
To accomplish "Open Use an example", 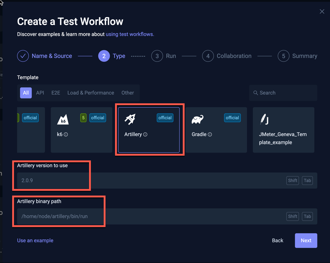I will click(x=35, y=240).
